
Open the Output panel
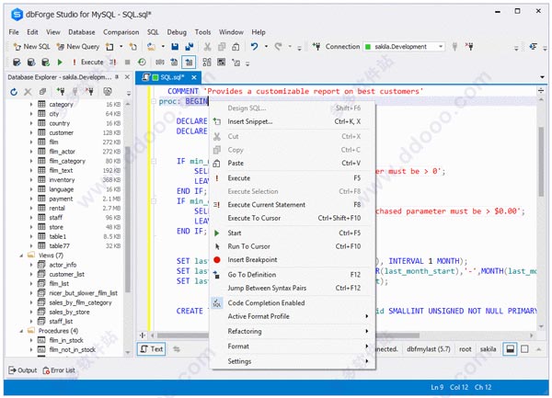[x=22, y=370]
